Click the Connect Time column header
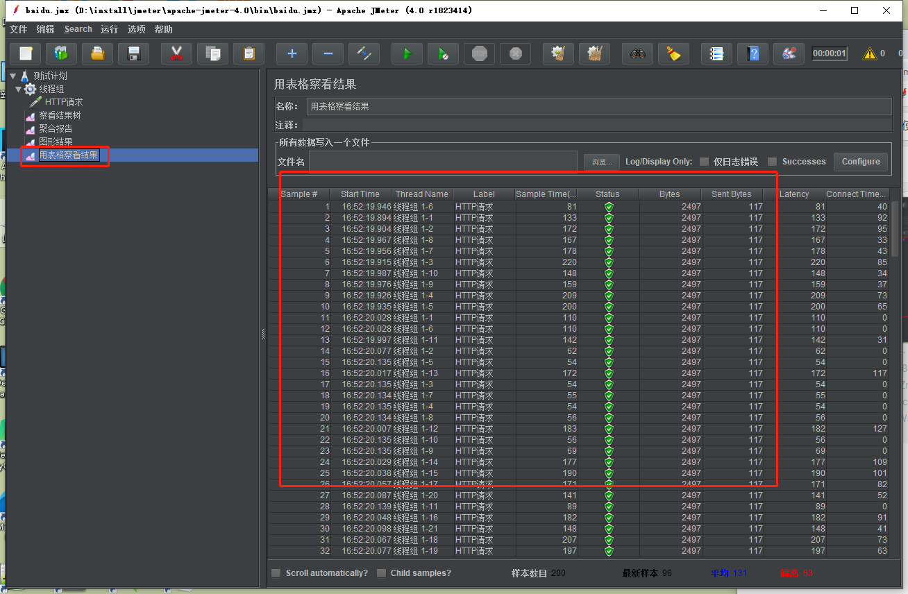 (x=857, y=194)
